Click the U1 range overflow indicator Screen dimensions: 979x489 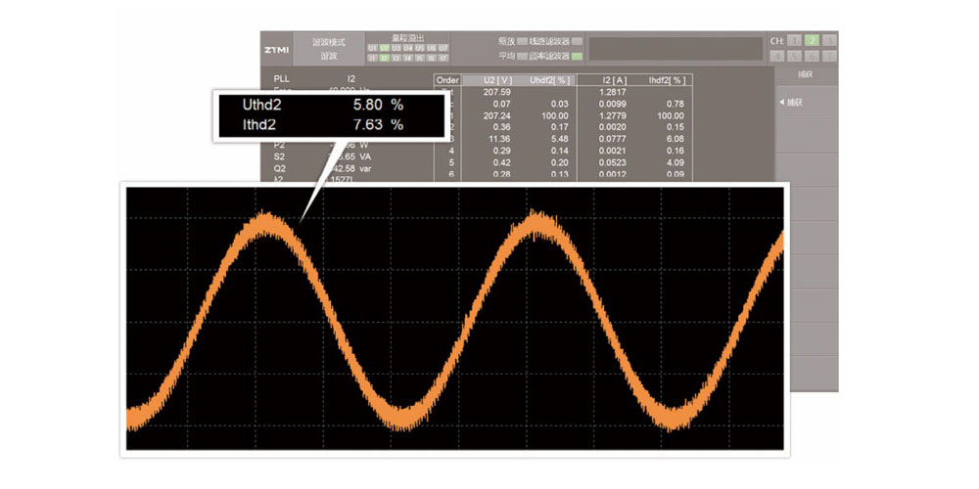[372, 47]
